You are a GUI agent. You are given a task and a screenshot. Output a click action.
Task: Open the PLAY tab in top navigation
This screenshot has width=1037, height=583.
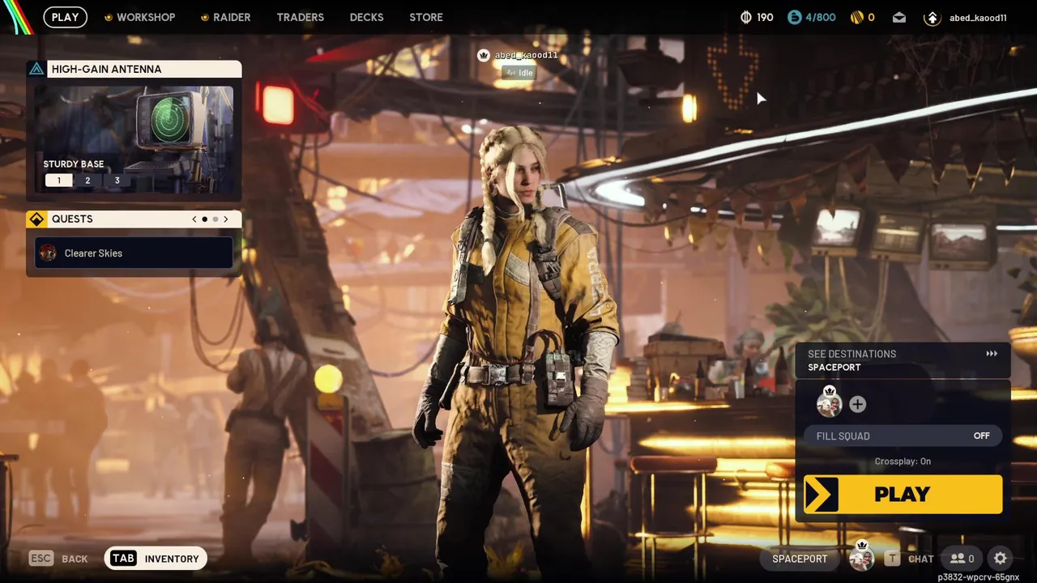[x=65, y=17]
